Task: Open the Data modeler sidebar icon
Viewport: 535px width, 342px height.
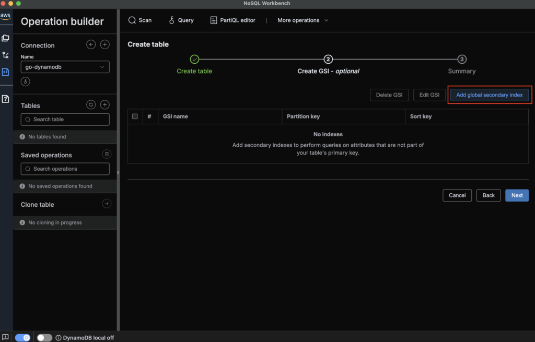Action: click(x=6, y=38)
